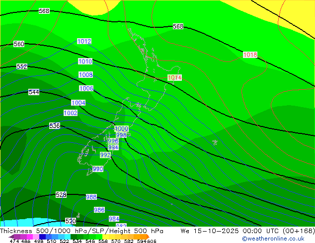Pick the darkest green swatch in the legend
Image resolution: width=315 pixels, height=243 pixels.
(74, 237)
